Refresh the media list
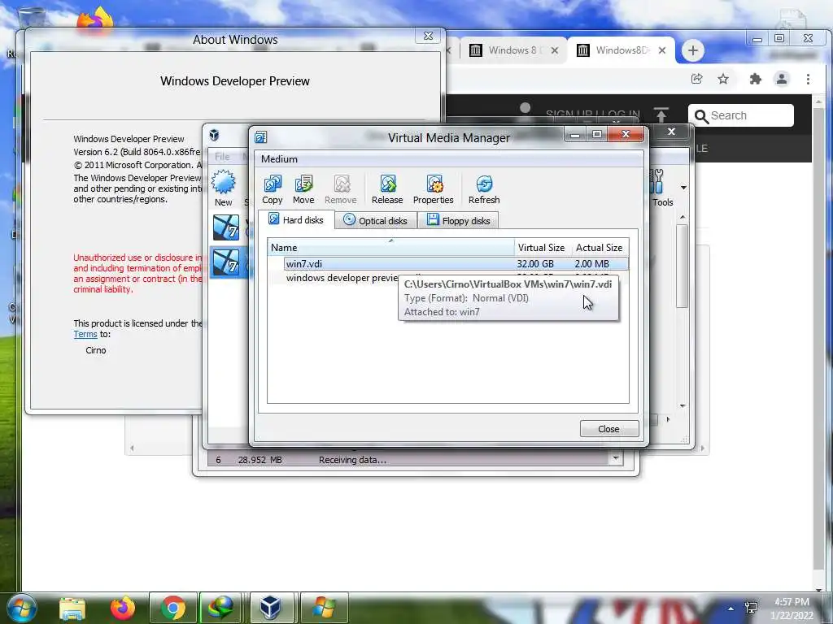 [484, 189]
